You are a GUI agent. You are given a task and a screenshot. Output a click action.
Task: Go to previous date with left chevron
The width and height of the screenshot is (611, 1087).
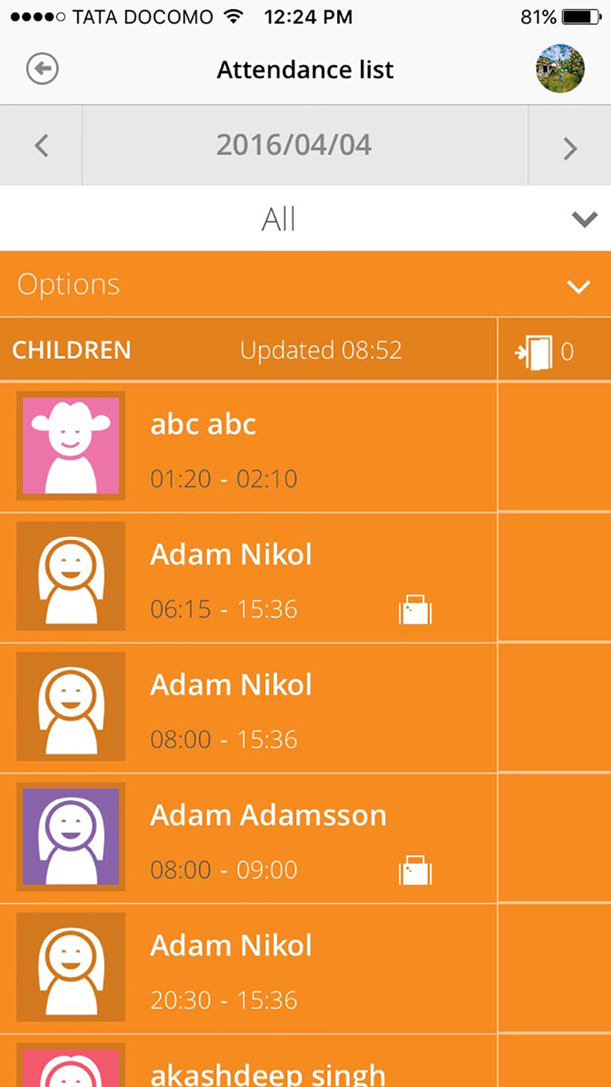pyautogui.click(x=41, y=146)
